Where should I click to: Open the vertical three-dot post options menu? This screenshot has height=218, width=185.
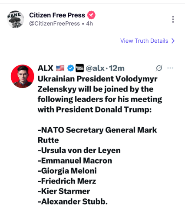pos(173,19)
